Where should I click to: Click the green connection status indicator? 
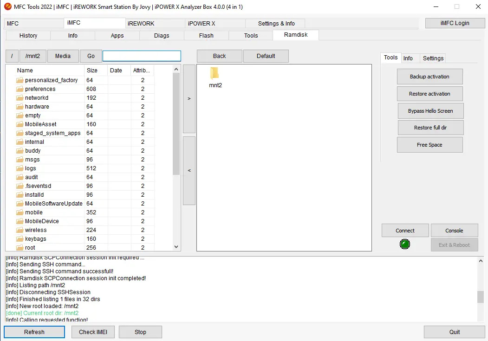pos(404,244)
